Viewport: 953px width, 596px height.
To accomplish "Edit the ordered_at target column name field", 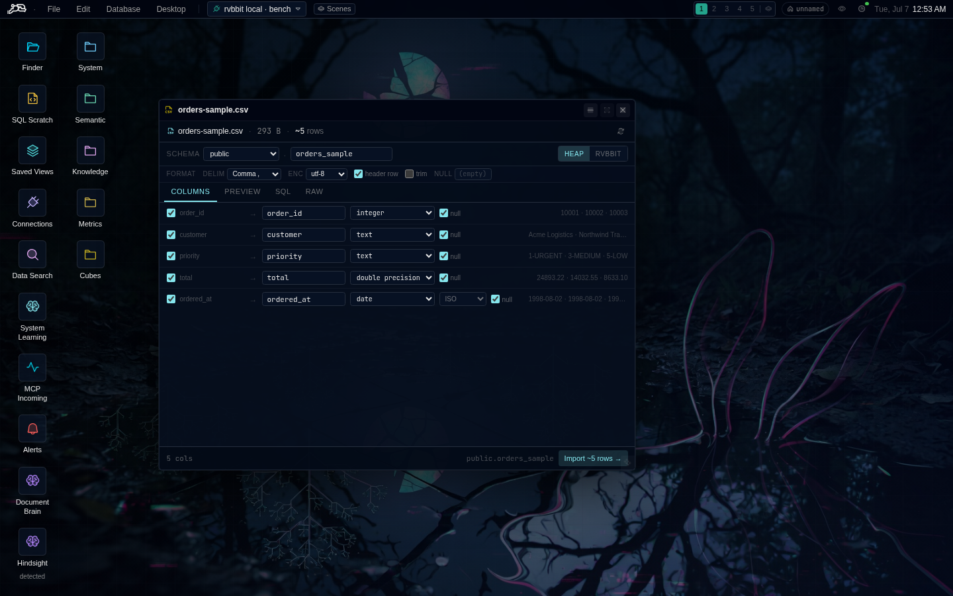I will click(x=304, y=299).
